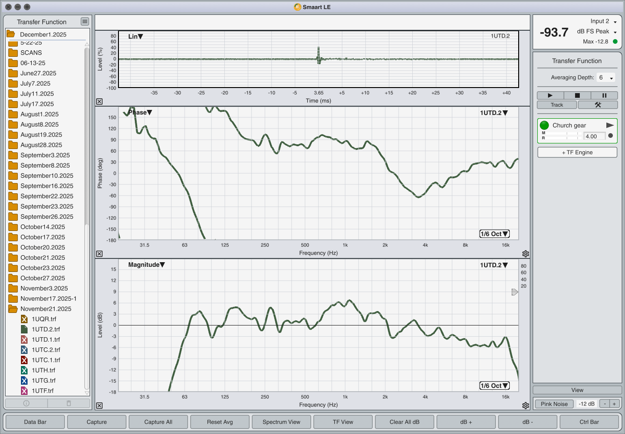Close the Magnitude plot pane checkbox

[x=99, y=406]
